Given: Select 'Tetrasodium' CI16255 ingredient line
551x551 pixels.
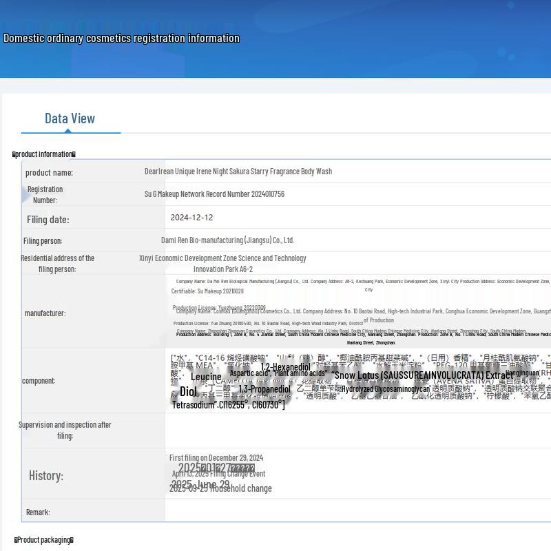Looking at the screenshot, I should pos(229,405).
